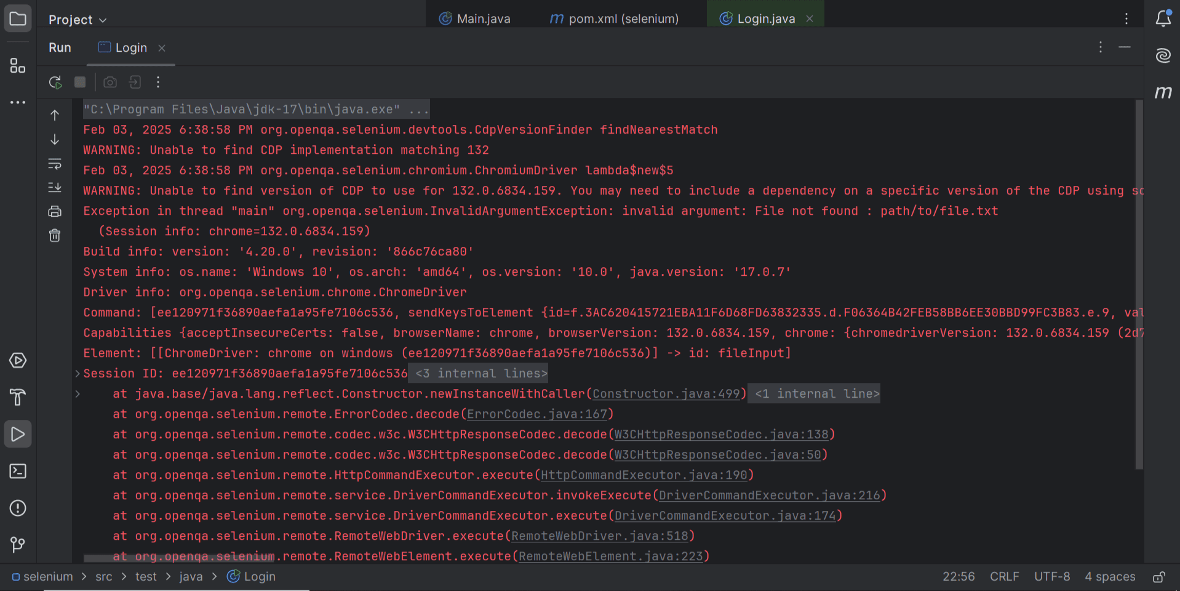Open Constructor.java:499 from the stack trace
1180x591 pixels.
(x=666, y=393)
